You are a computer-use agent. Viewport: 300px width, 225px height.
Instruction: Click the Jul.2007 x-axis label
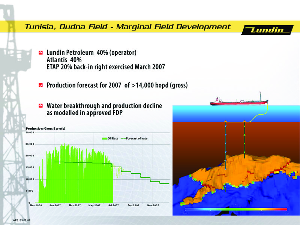pyautogui.click(x=114, y=205)
